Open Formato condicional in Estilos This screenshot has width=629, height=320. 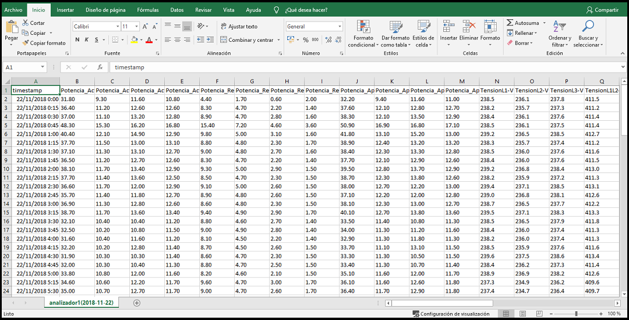pyautogui.click(x=363, y=34)
